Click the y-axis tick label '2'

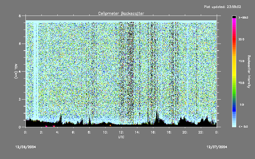click(x=20, y=99)
